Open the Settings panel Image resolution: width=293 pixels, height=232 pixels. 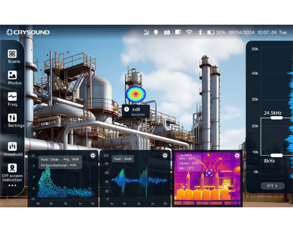click(12, 120)
